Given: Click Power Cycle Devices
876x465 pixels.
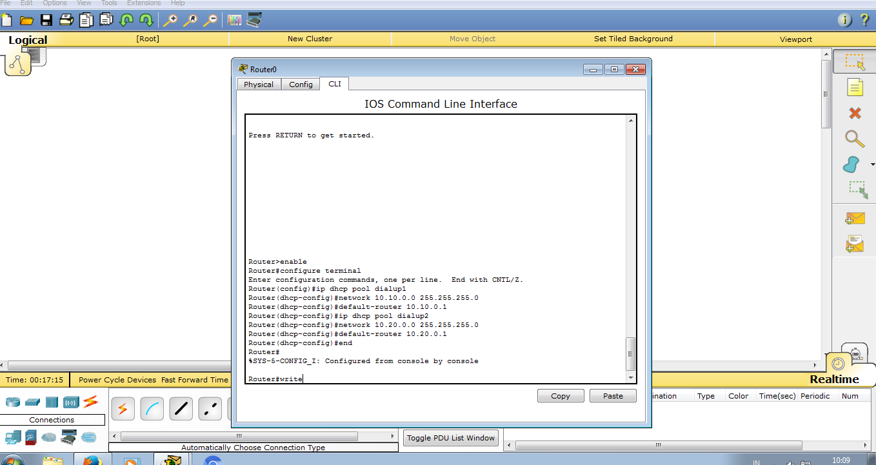Looking at the screenshot, I should tap(117, 380).
